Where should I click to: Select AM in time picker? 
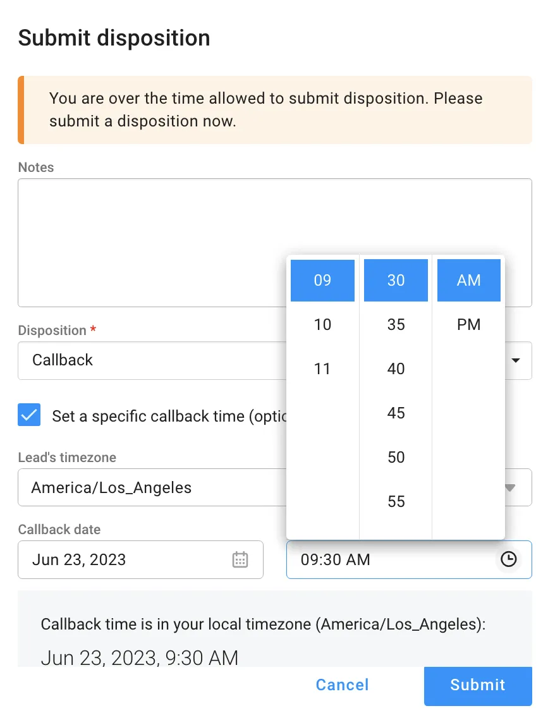click(469, 281)
